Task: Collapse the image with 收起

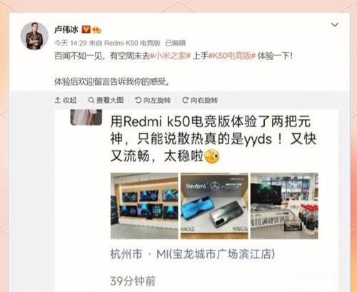Action: (66, 100)
